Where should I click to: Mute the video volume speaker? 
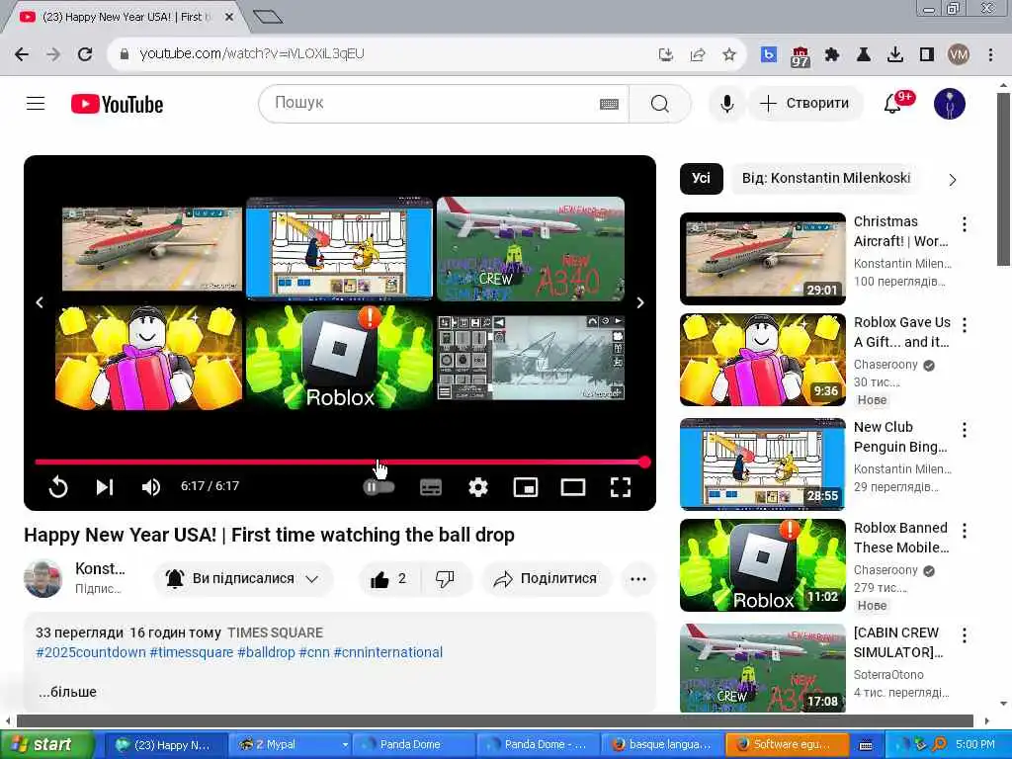pyautogui.click(x=150, y=486)
